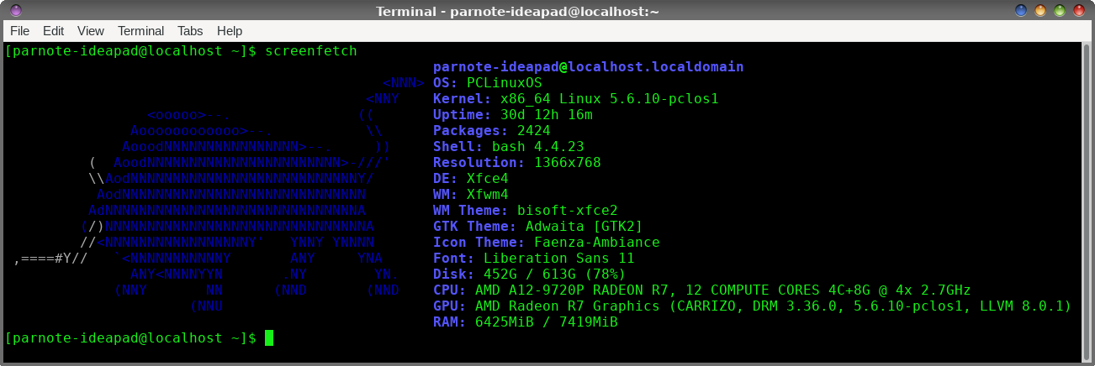Open the Edit menu
Image resolution: width=1095 pixels, height=366 pixels.
54,30
